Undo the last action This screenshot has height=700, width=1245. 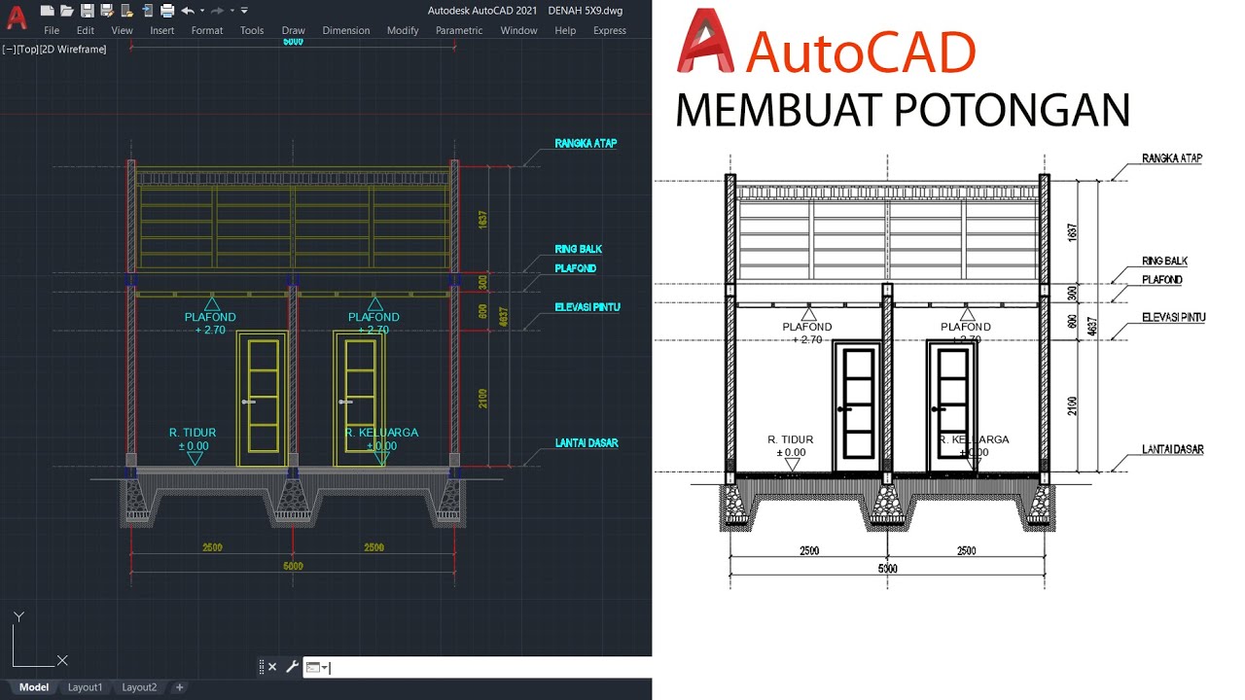click(x=188, y=11)
